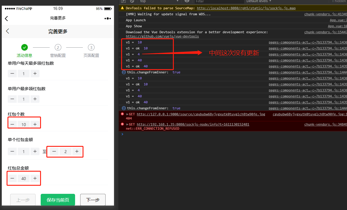Increase minimum 单个红包金额 with plus button

point(35,152)
